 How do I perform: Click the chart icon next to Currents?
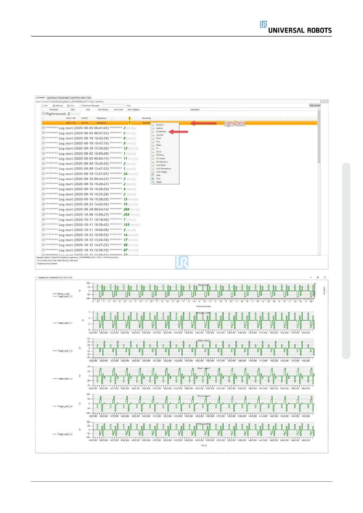[x=153, y=135]
